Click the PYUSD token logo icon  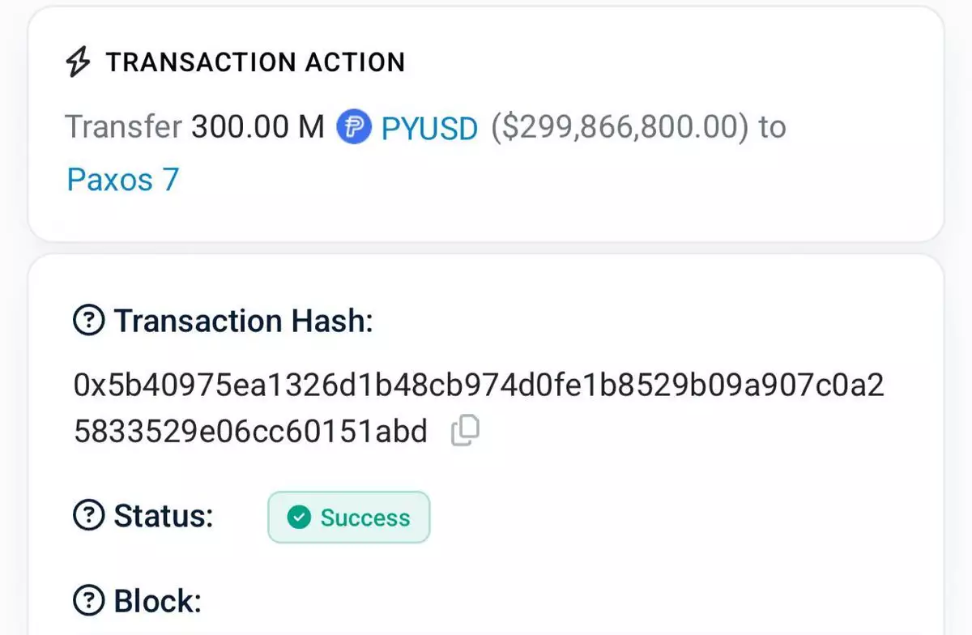click(354, 128)
